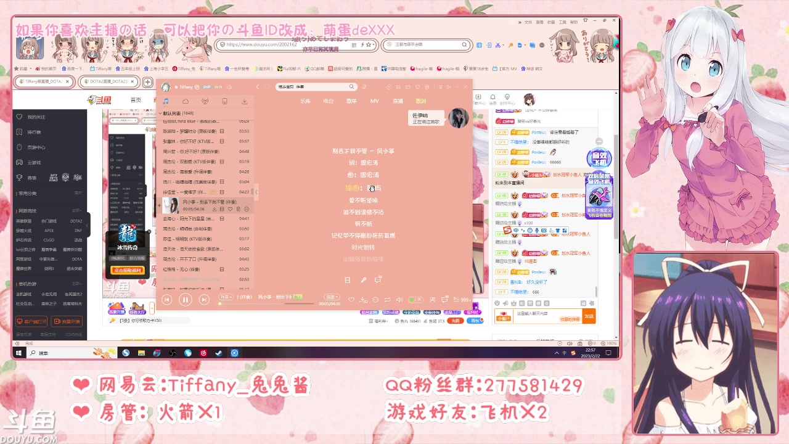The height and width of the screenshot is (444, 789).
Task: Favorite the playing 风小筝 song row
Action: [x=231, y=209]
